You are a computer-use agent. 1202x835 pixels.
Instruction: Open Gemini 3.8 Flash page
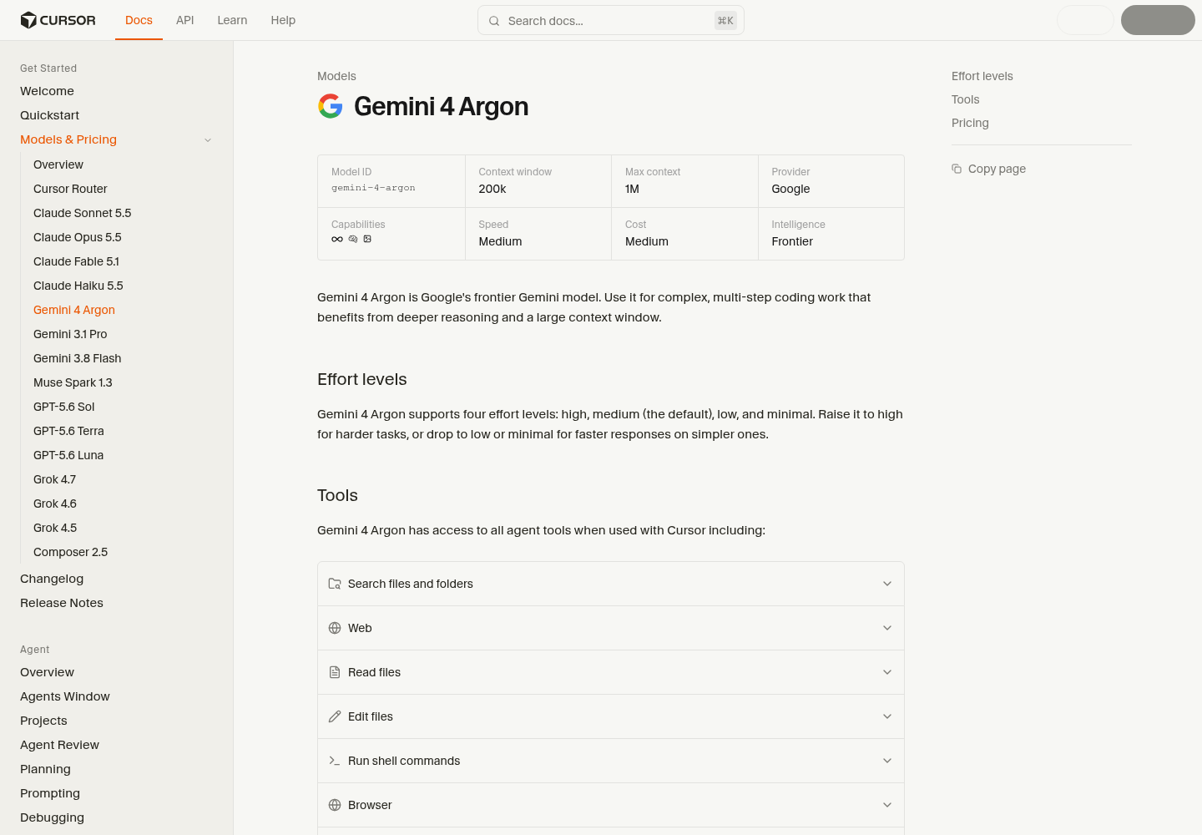click(78, 358)
